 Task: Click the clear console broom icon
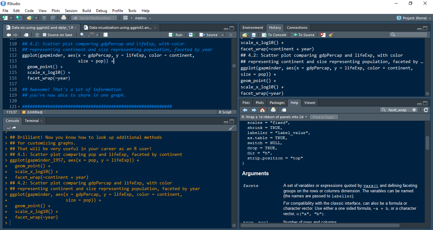pyautogui.click(x=231, y=128)
